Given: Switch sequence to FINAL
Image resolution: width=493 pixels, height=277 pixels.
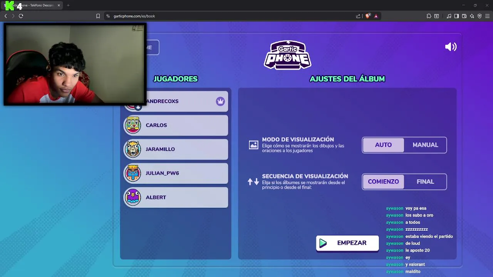Looking at the screenshot, I should pos(425,182).
